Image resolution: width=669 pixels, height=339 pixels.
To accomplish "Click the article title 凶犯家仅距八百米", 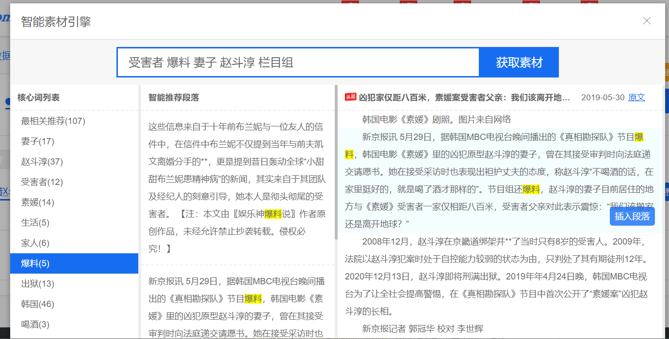I will [x=465, y=97].
